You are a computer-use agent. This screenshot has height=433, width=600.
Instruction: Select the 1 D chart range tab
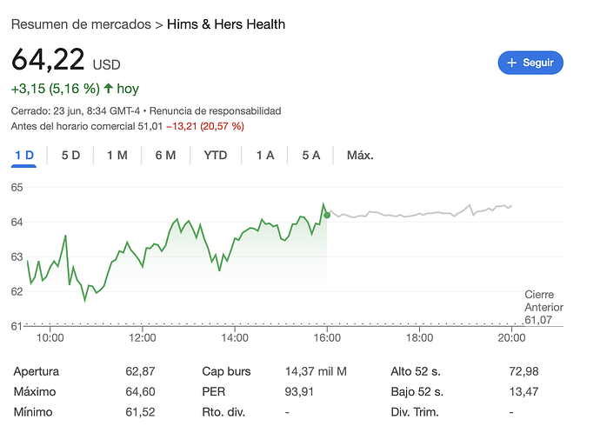tap(24, 156)
